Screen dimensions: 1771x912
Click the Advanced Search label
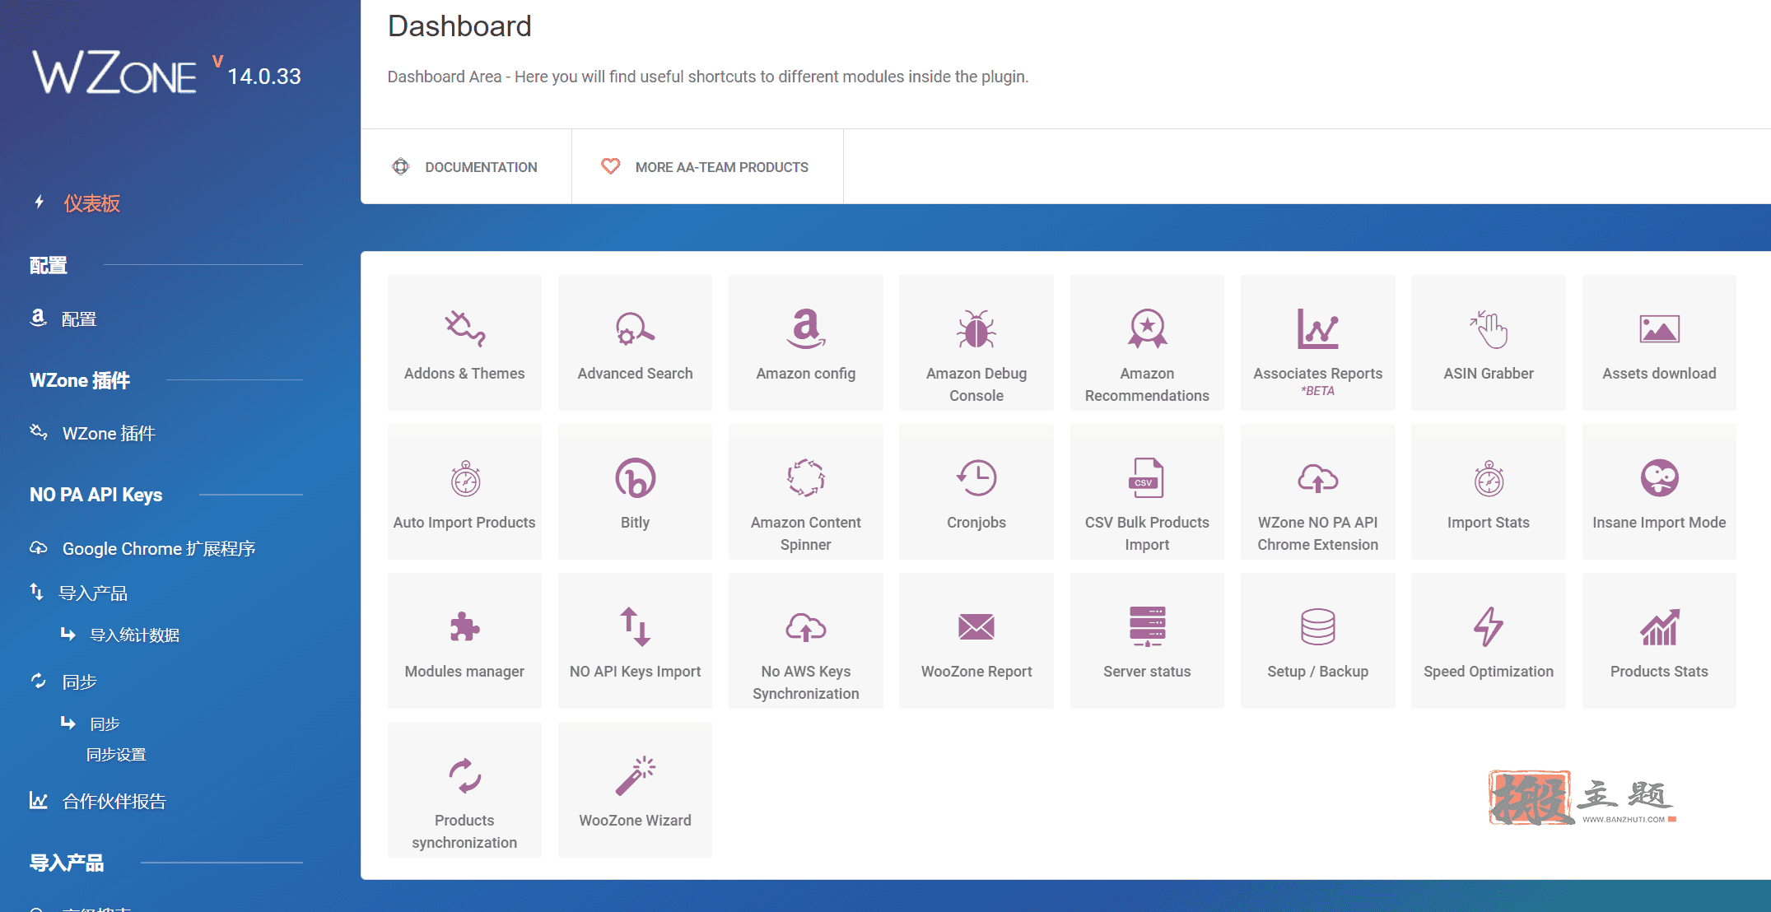[x=635, y=374]
